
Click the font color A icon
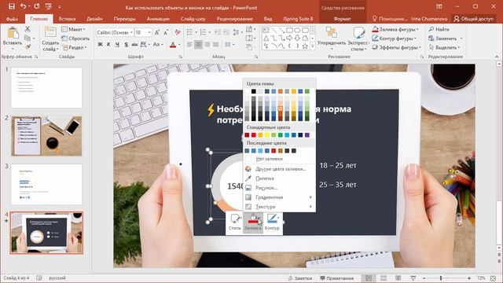pos(173,45)
